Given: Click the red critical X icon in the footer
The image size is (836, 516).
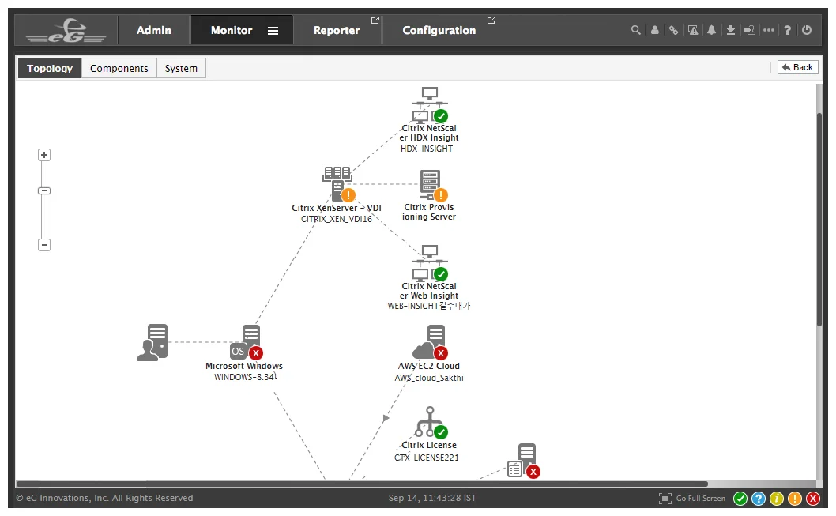Looking at the screenshot, I should 812,499.
